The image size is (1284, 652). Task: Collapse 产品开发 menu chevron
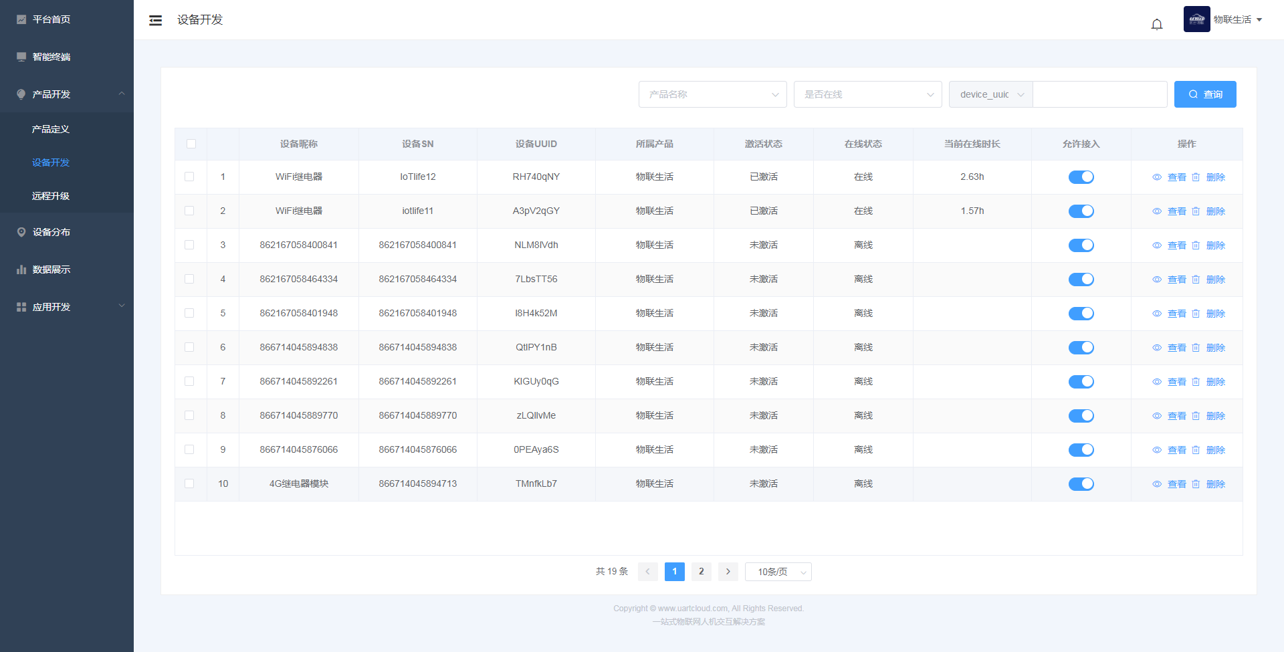pos(122,94)
